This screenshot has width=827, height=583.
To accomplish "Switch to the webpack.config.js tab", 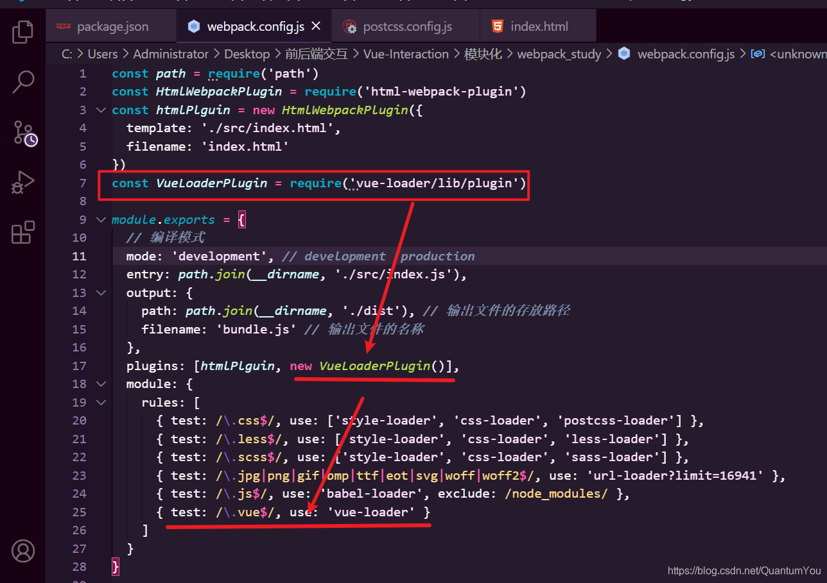I will 254,26.
